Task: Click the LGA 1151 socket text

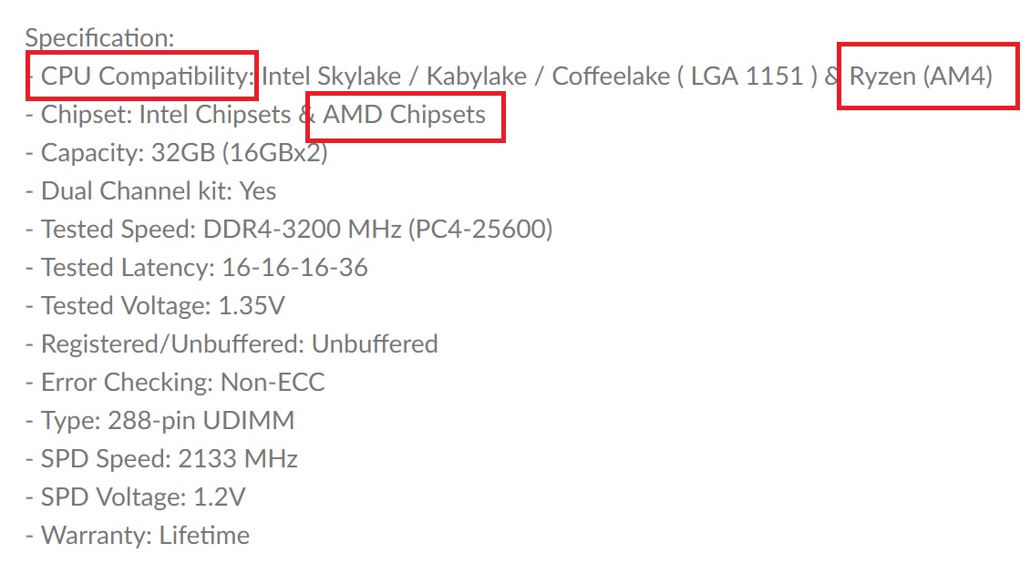Action: point(747,77)
